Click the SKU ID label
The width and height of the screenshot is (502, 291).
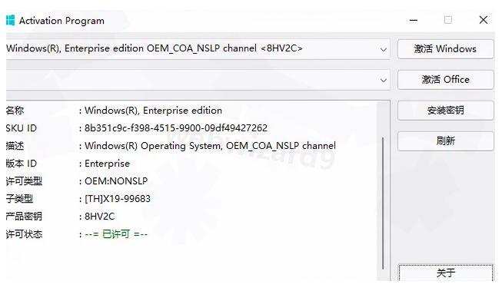pyautogui.click(x=21, y=128)
